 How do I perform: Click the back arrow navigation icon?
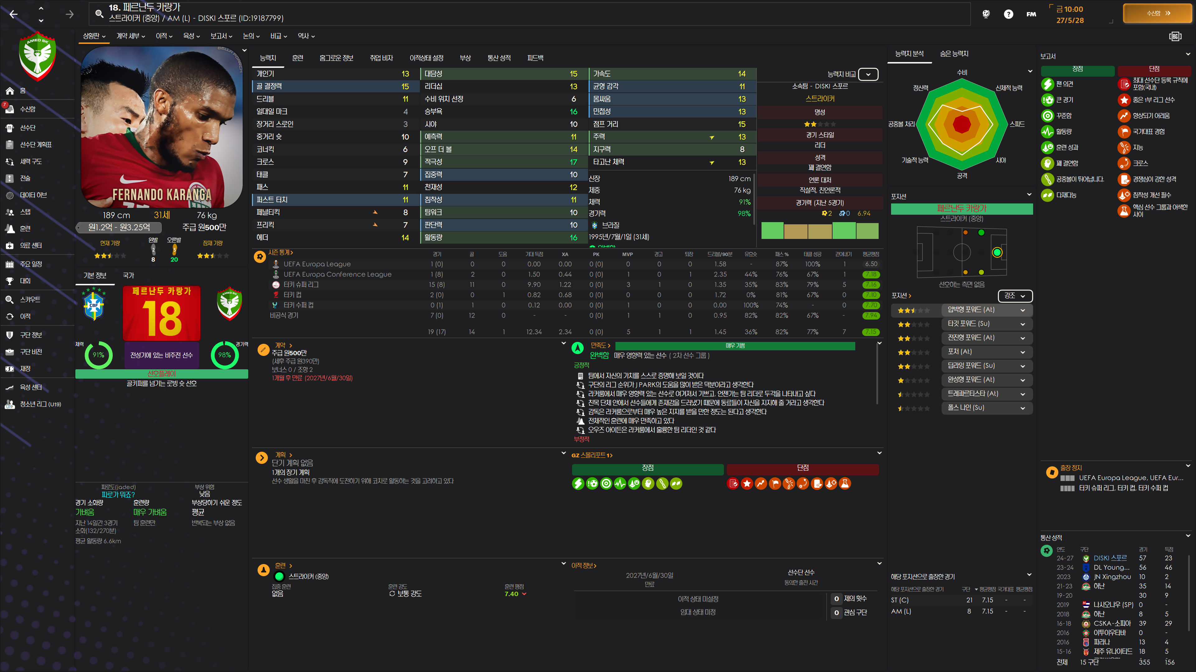click(13, 14)
